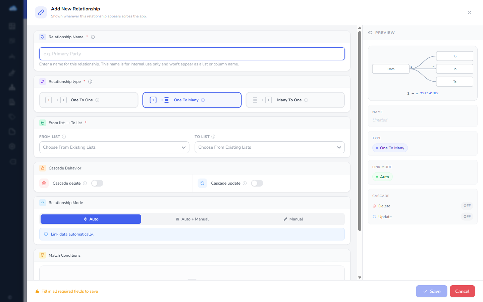The image size is (483, 302).
Task: Pick the Many To One relationship type
Action: pyautogui.click(x=295, y=100)
